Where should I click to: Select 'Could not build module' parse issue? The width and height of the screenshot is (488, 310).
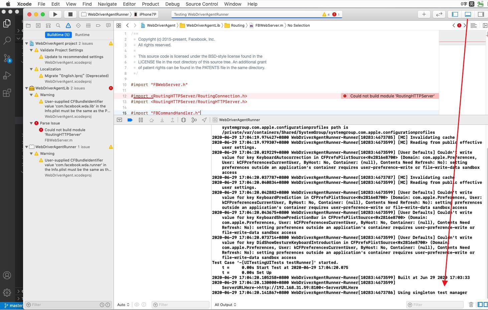click(x=65, y=132)
